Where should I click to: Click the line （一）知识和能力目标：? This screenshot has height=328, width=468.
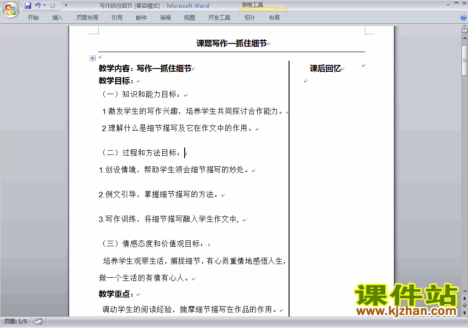tap(140, 94)
